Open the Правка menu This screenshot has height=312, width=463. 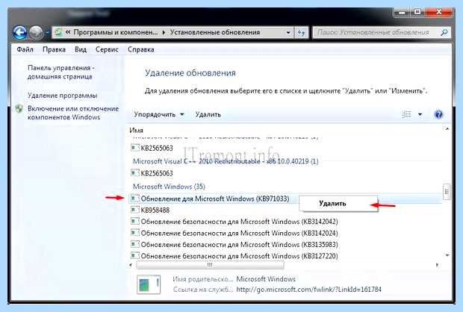point(54,49)
